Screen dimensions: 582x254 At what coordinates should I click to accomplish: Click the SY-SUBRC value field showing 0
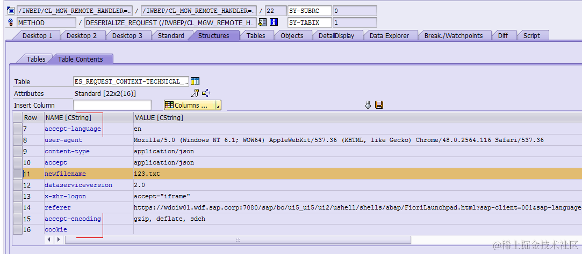355,11
